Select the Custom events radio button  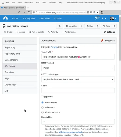42,112
